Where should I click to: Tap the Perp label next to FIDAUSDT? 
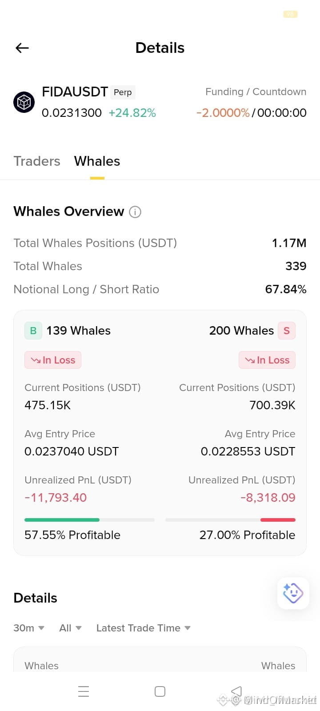click(123, 92)
